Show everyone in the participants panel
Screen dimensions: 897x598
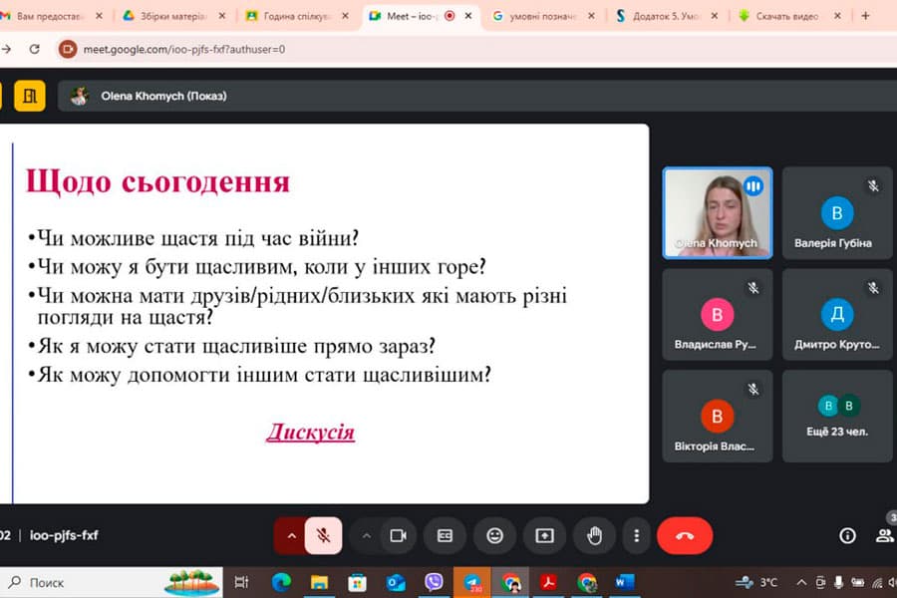point(885,535)
